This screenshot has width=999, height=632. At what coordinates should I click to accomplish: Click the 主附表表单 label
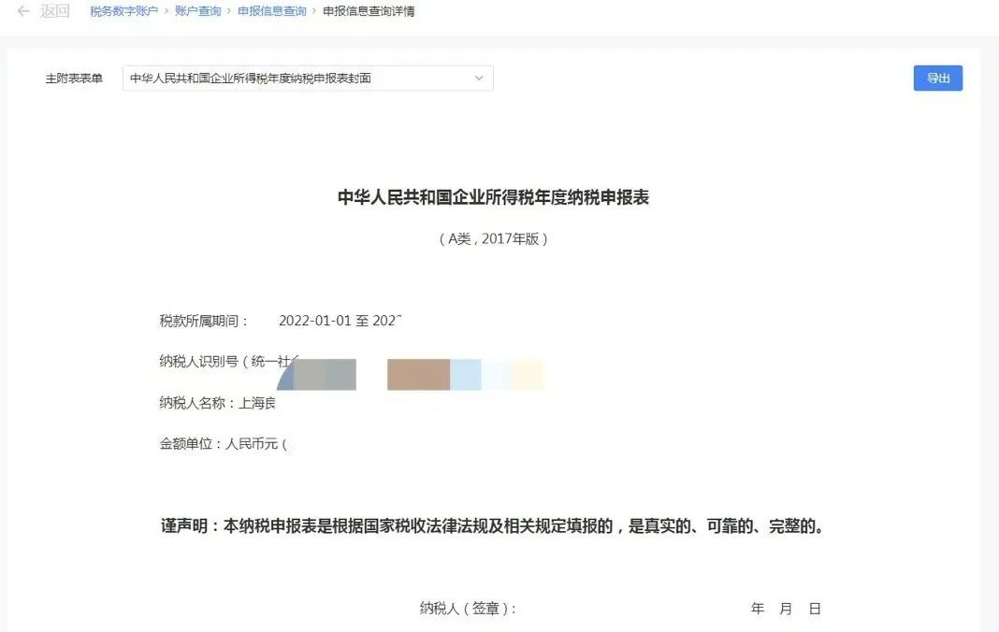[x=74, y=79]
